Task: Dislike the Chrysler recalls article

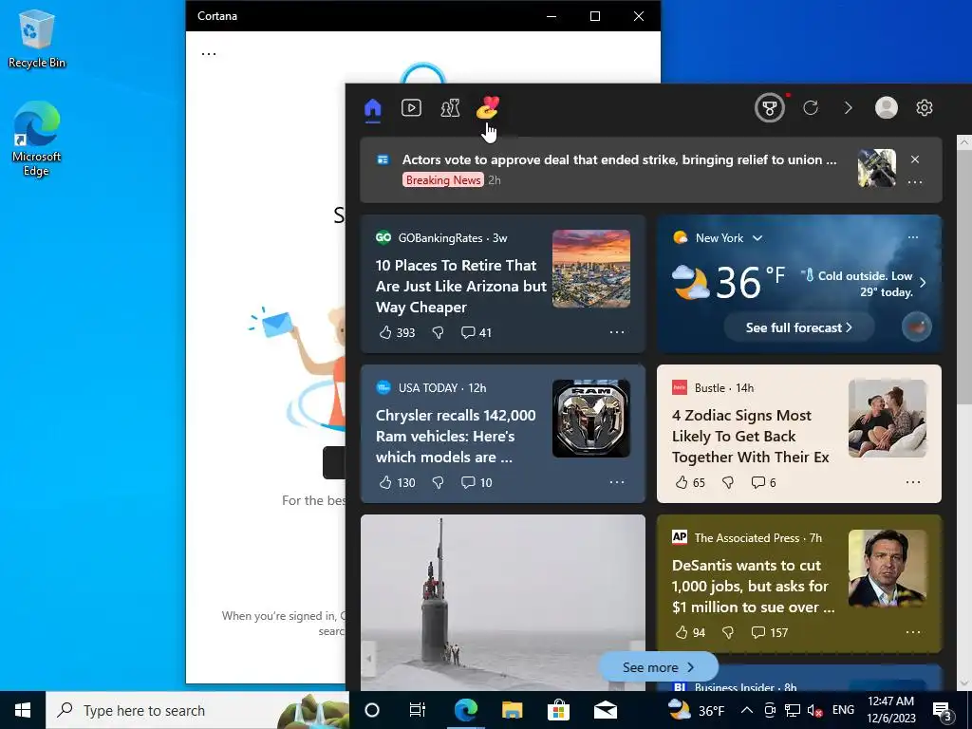Action: [438, 483]
